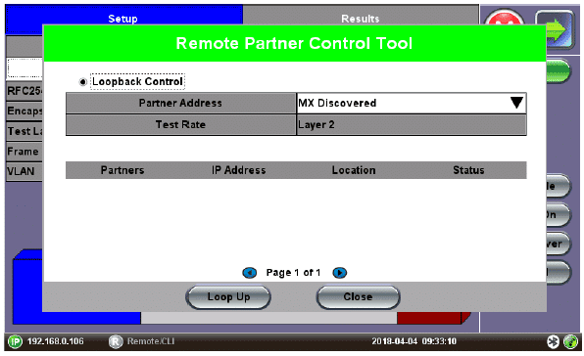Switch to the Results tab

pos(361,19)
